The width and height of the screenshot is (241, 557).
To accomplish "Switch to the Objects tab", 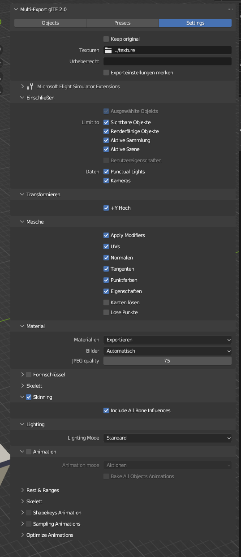I will (50, 23).
